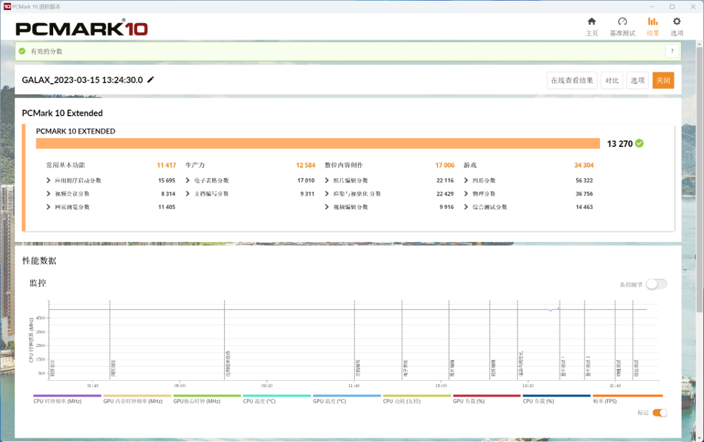Expand the 照片编辑分数 row
Screen dimensions: 704x442
(327, 181)
